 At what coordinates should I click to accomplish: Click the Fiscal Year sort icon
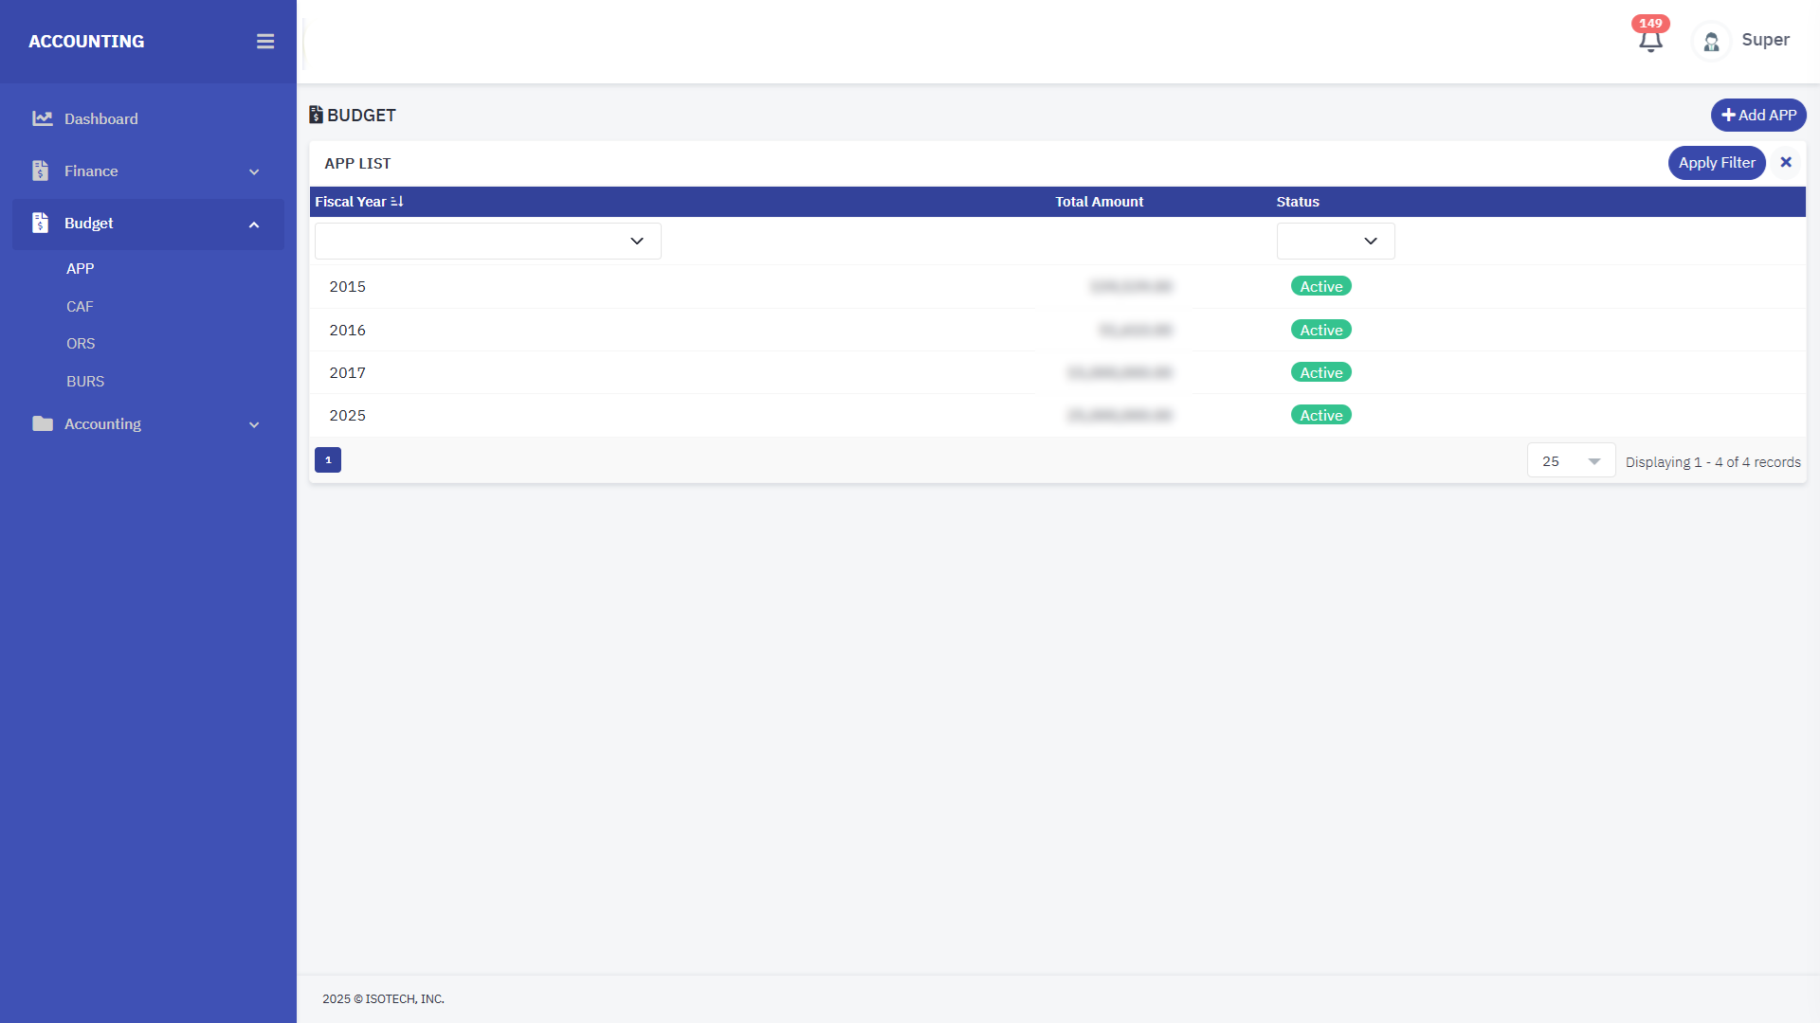pos(397,202)
